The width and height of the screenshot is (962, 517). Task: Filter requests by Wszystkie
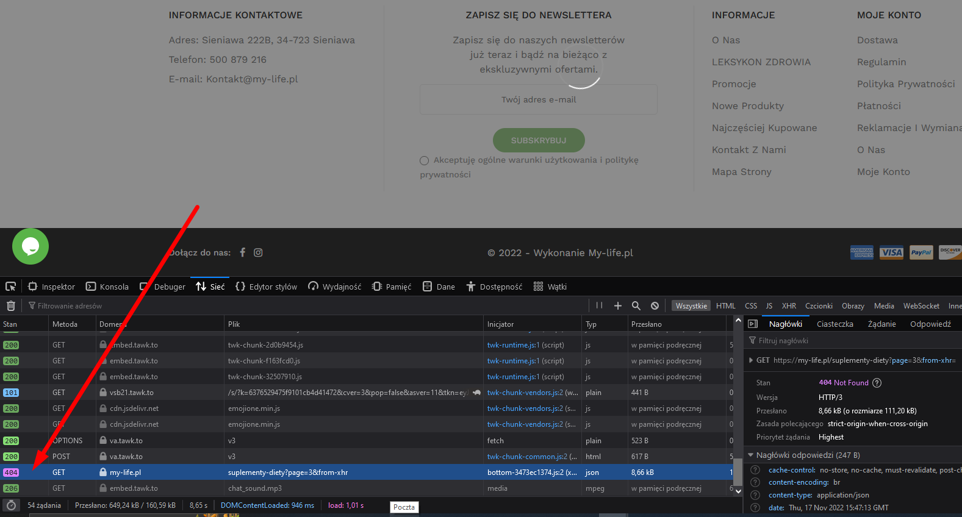[x=691, y=306]
